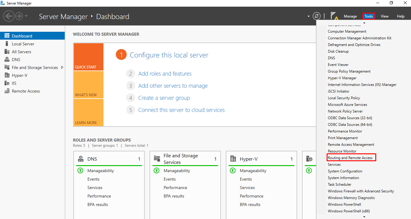Open the Manage menu
This screenshot has height=219, width=411.
[350, 16]
